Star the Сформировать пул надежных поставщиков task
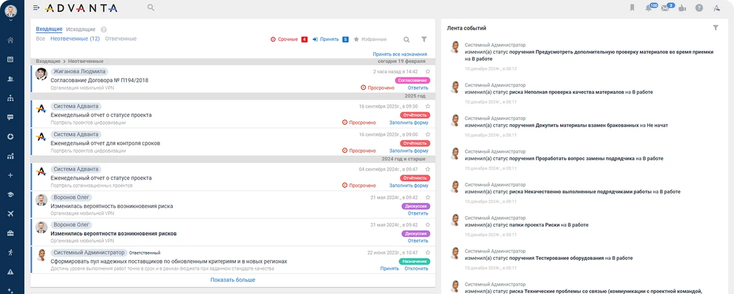This screenshot has height=294, width=734. [428, 253]
